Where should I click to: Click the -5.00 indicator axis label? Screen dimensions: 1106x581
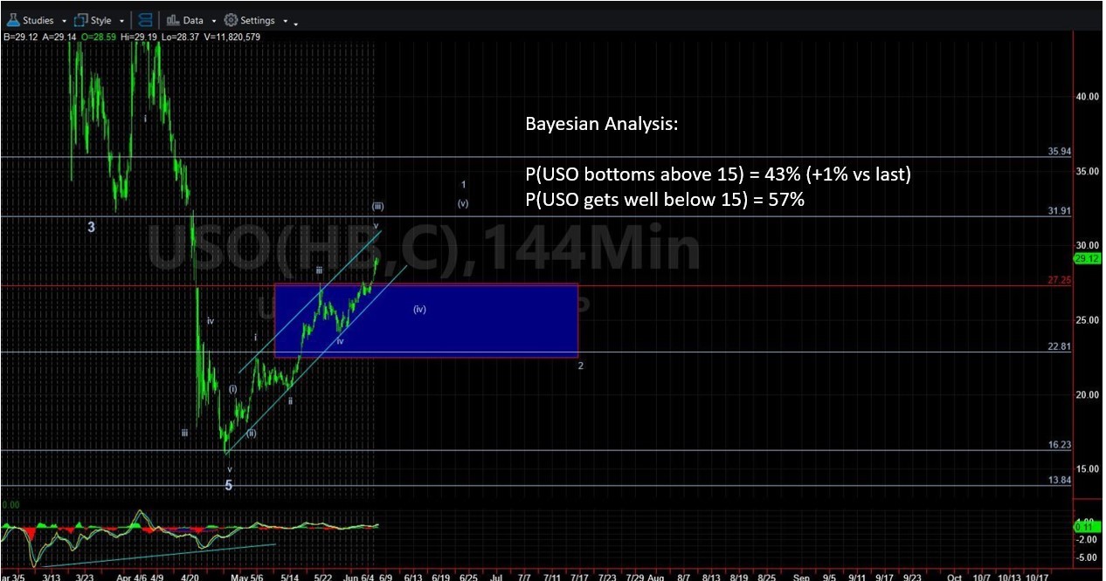pyautogui.click(x=1088, y=557)
